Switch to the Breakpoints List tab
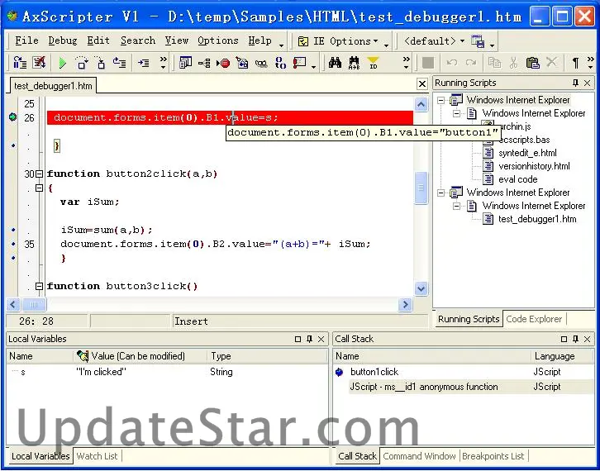Viewport: 600px width, 471px height. pyautogui.click(x=493, y=456)
